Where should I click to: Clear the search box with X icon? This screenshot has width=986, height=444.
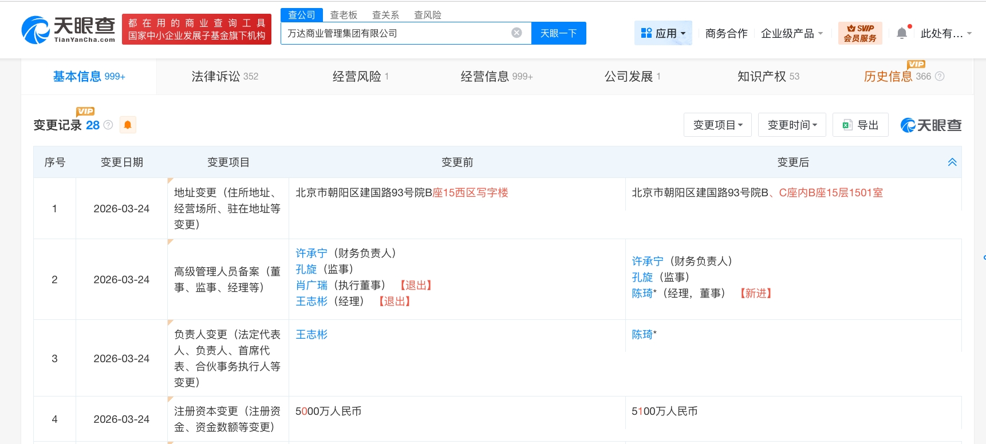[516, 33]
